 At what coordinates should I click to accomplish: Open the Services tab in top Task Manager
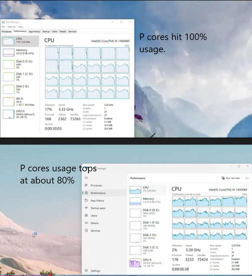point(72,31)
